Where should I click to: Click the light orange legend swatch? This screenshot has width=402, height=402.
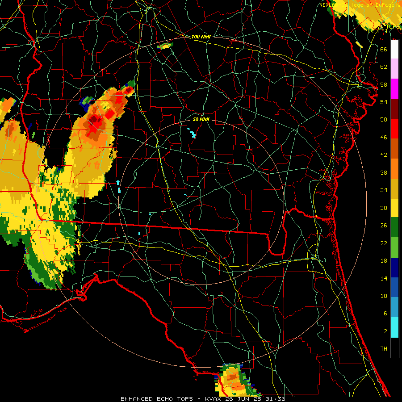(x=394, y=169)
